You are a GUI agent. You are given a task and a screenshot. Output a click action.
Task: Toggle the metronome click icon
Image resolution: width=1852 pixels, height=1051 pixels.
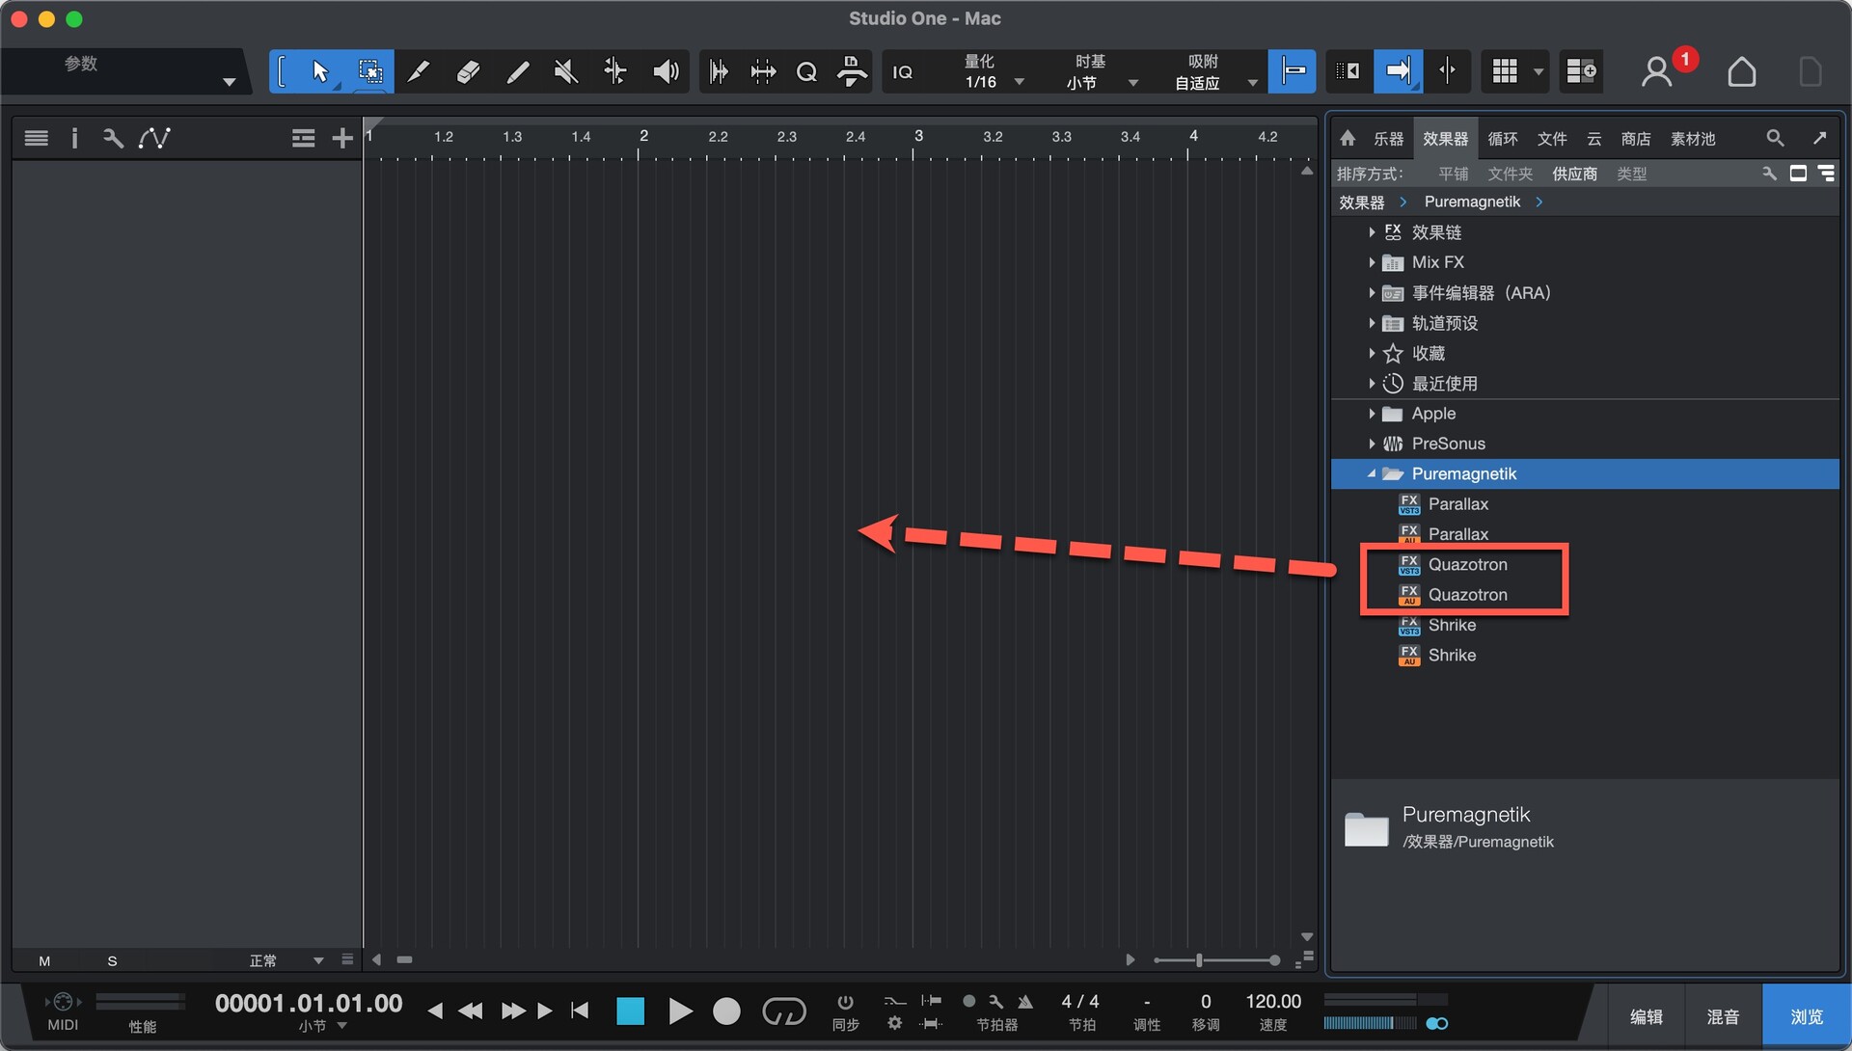pyautogui.click(x=1025, y=1001)
